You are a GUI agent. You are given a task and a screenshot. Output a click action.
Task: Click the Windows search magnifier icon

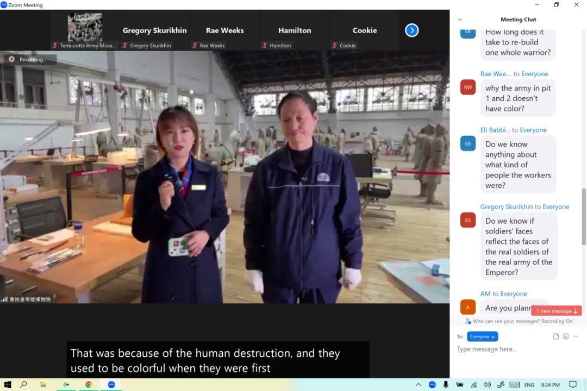[x=23, y=384]
